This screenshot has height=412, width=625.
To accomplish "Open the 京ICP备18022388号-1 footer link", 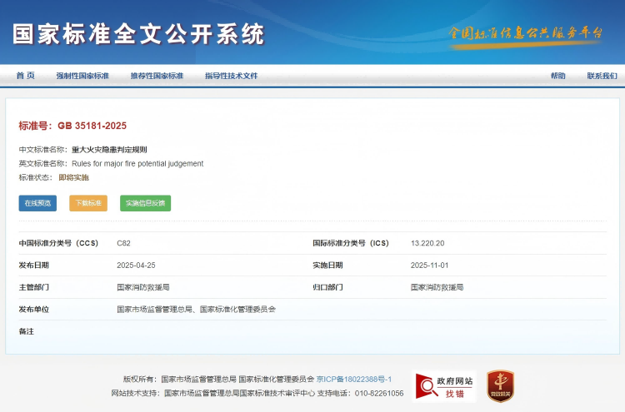I will 354,380.
